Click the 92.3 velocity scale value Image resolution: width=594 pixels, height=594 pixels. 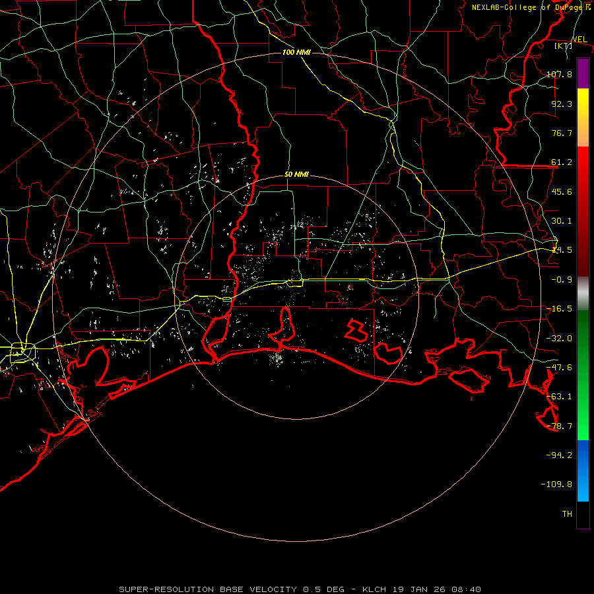tap(562, 104)
